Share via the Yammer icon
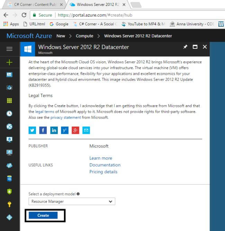Viewport: 225px width, 231px height. 65,130
